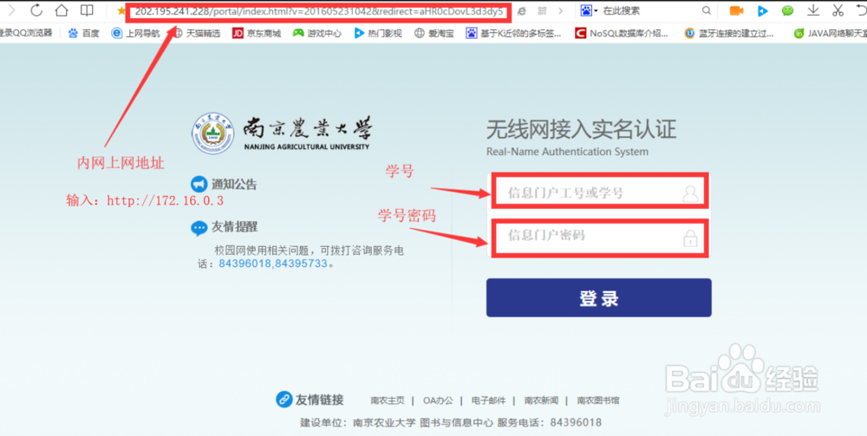The height and width of the screenshot is (436, 867).
Task: Open the blue video player icon
Action: coord(763,10)
